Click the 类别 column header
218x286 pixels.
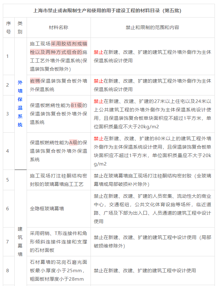(20, 28)
